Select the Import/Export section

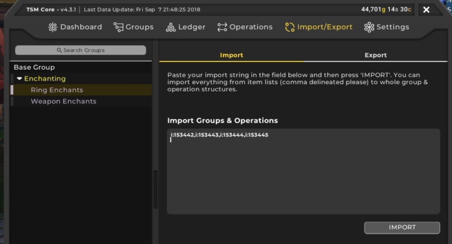(319, 27)
